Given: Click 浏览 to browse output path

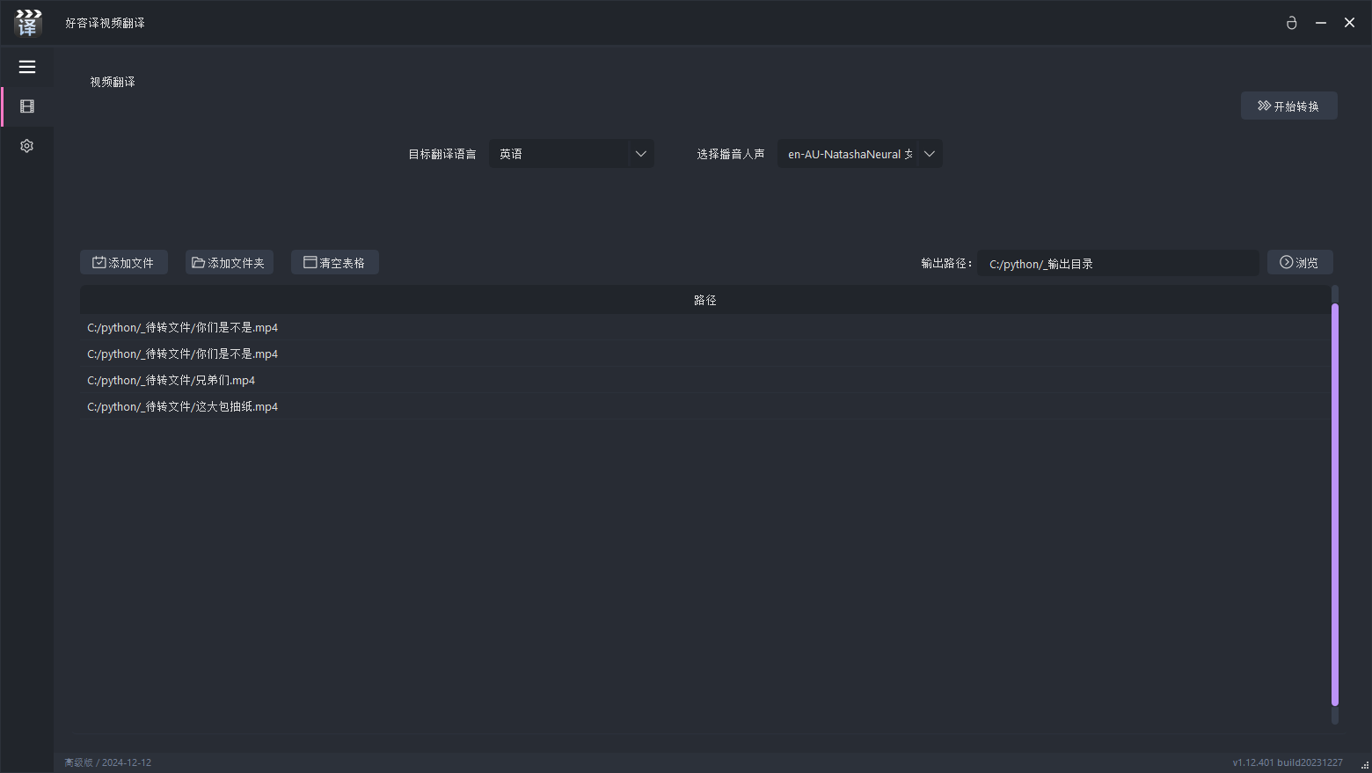Looking at the screenshot, I should click(1299, 262).
